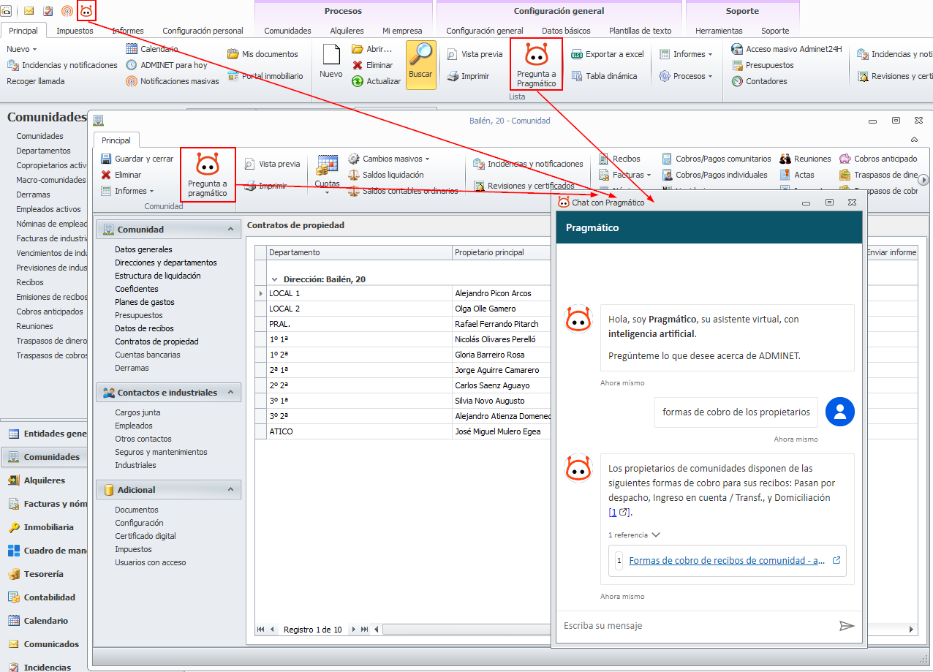Open the Procesos dropdown in main ribbon
The width and height of the screenshot is (933, 672).
tap(686, 76)
